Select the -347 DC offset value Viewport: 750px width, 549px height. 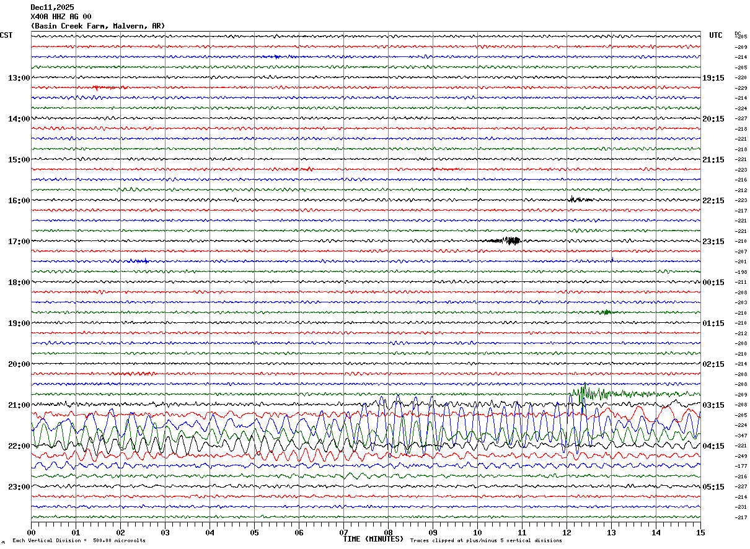click(741, 436)
